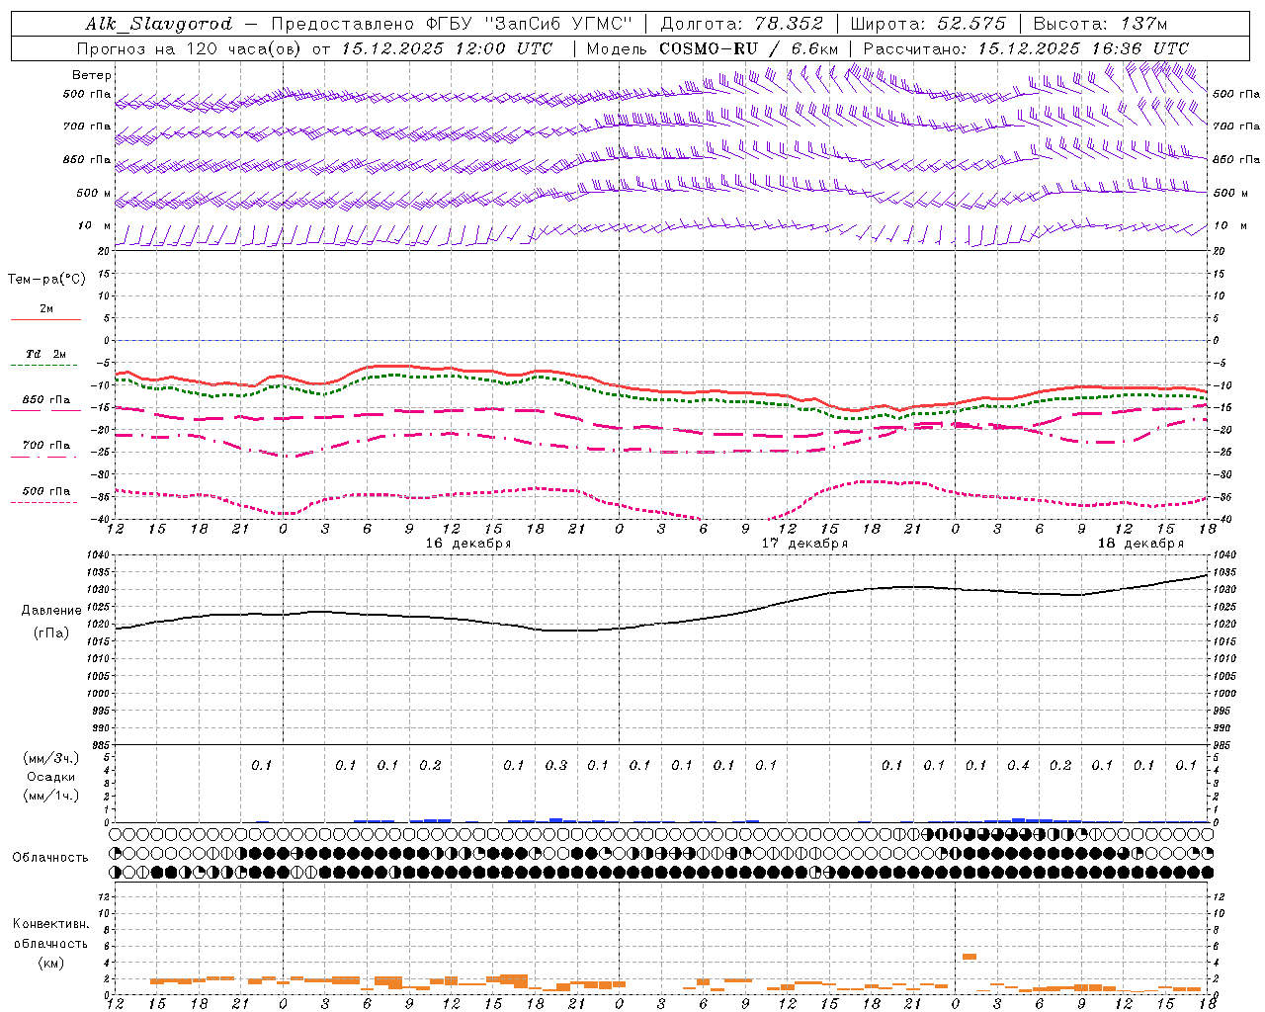Click the '2м' temperature legend entry
The image size is (1265, 1012).
(46, 309)
